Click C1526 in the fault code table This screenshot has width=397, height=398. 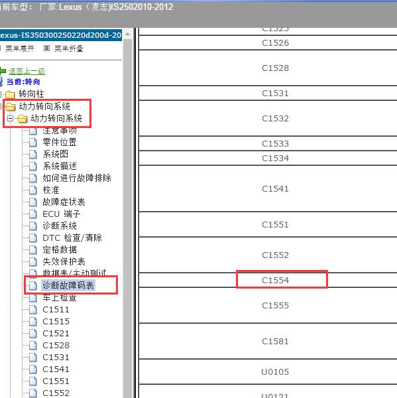click(x=275, y=42)
